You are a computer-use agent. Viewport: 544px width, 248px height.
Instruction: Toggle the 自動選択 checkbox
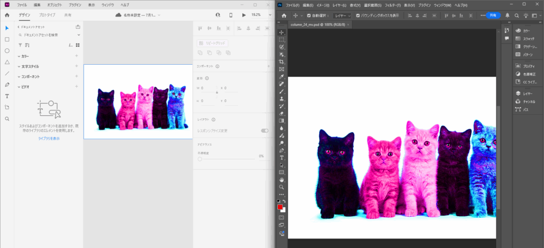pyautogui.click(x=309, y=15)
